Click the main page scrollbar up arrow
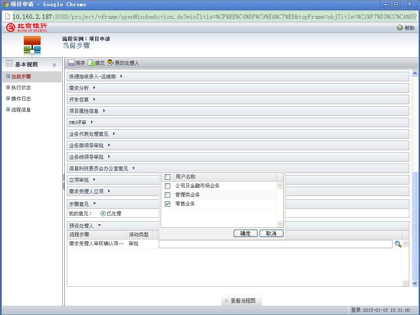This screenshot has height=315, width=420. tap(415, 73)
